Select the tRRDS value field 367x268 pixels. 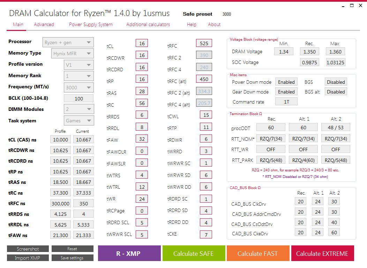[142, 115]
